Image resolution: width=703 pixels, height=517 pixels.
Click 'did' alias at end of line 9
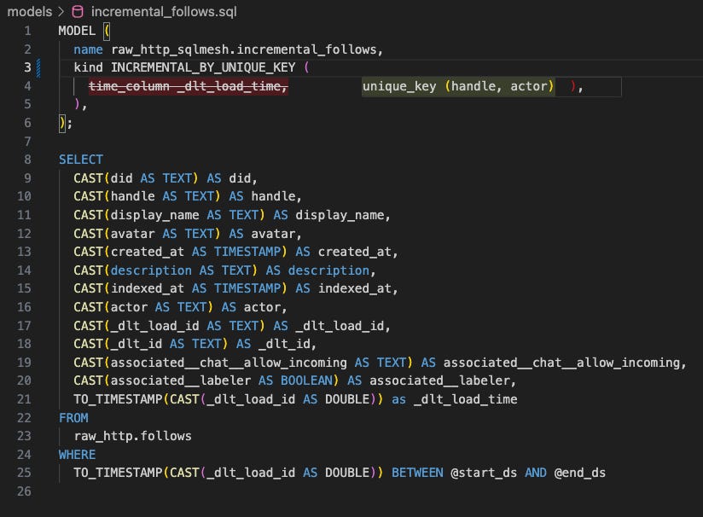tap(240, 178)
